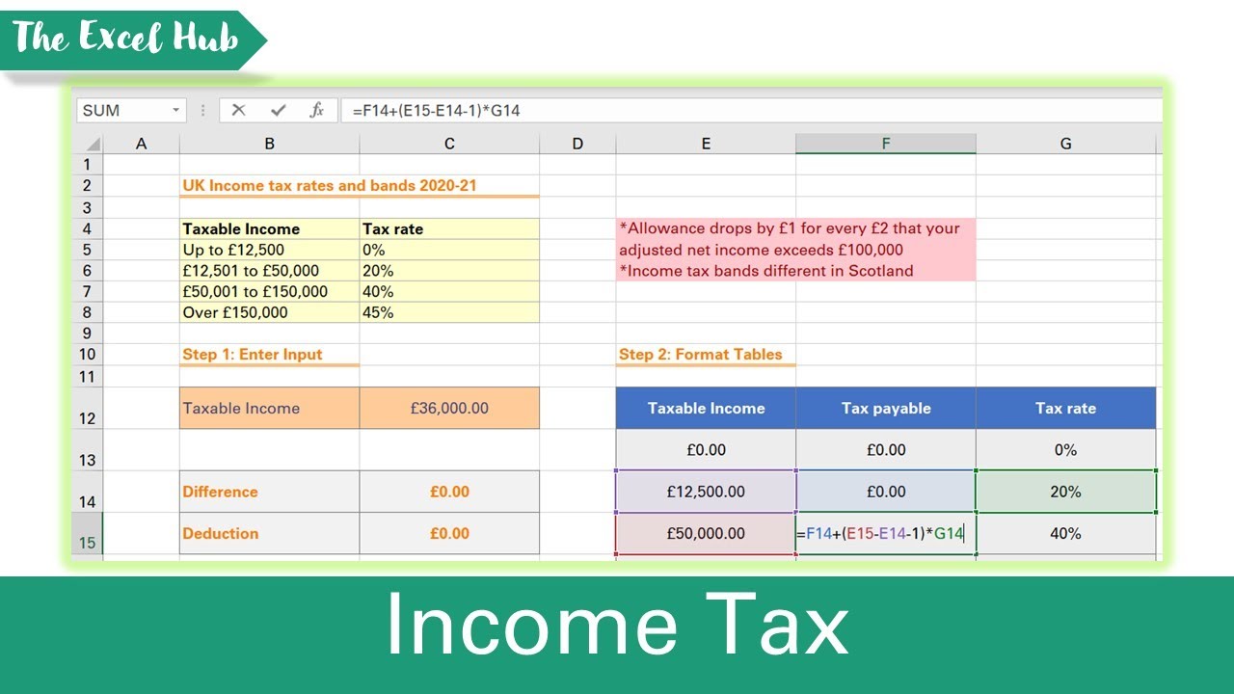
Task: Select row 12 header
Action: (89, 408)
